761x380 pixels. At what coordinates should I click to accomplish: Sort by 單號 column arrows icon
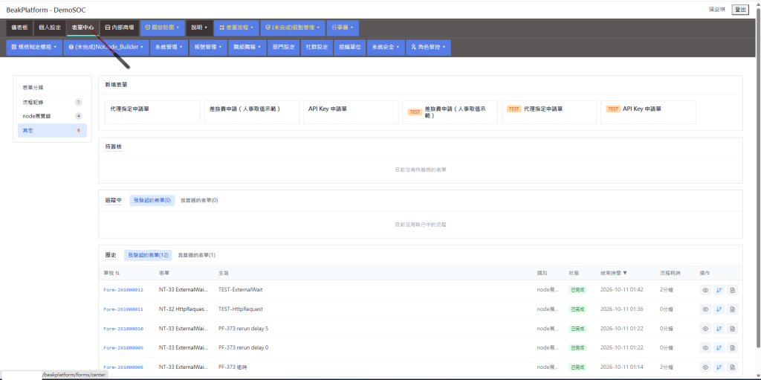click(x=117, y=273)
